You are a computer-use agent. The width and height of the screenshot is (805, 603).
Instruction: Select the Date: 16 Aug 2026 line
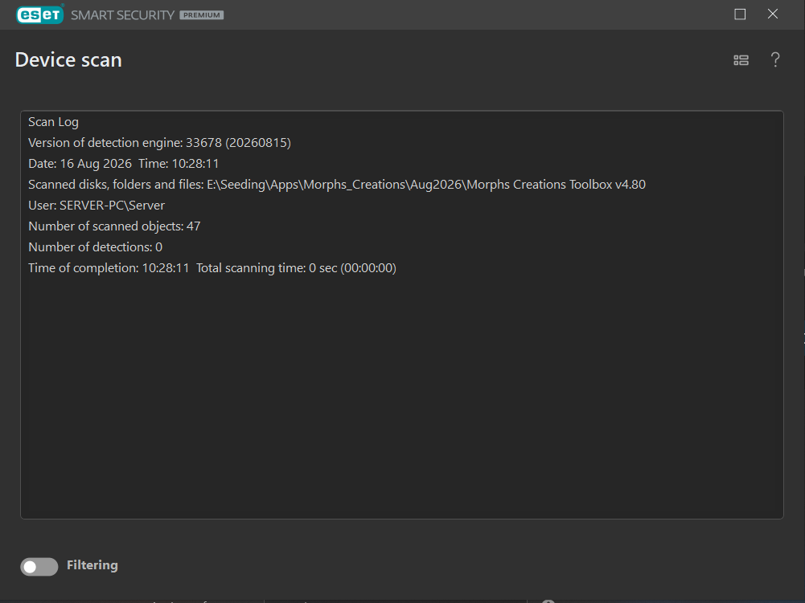[124, 164]
